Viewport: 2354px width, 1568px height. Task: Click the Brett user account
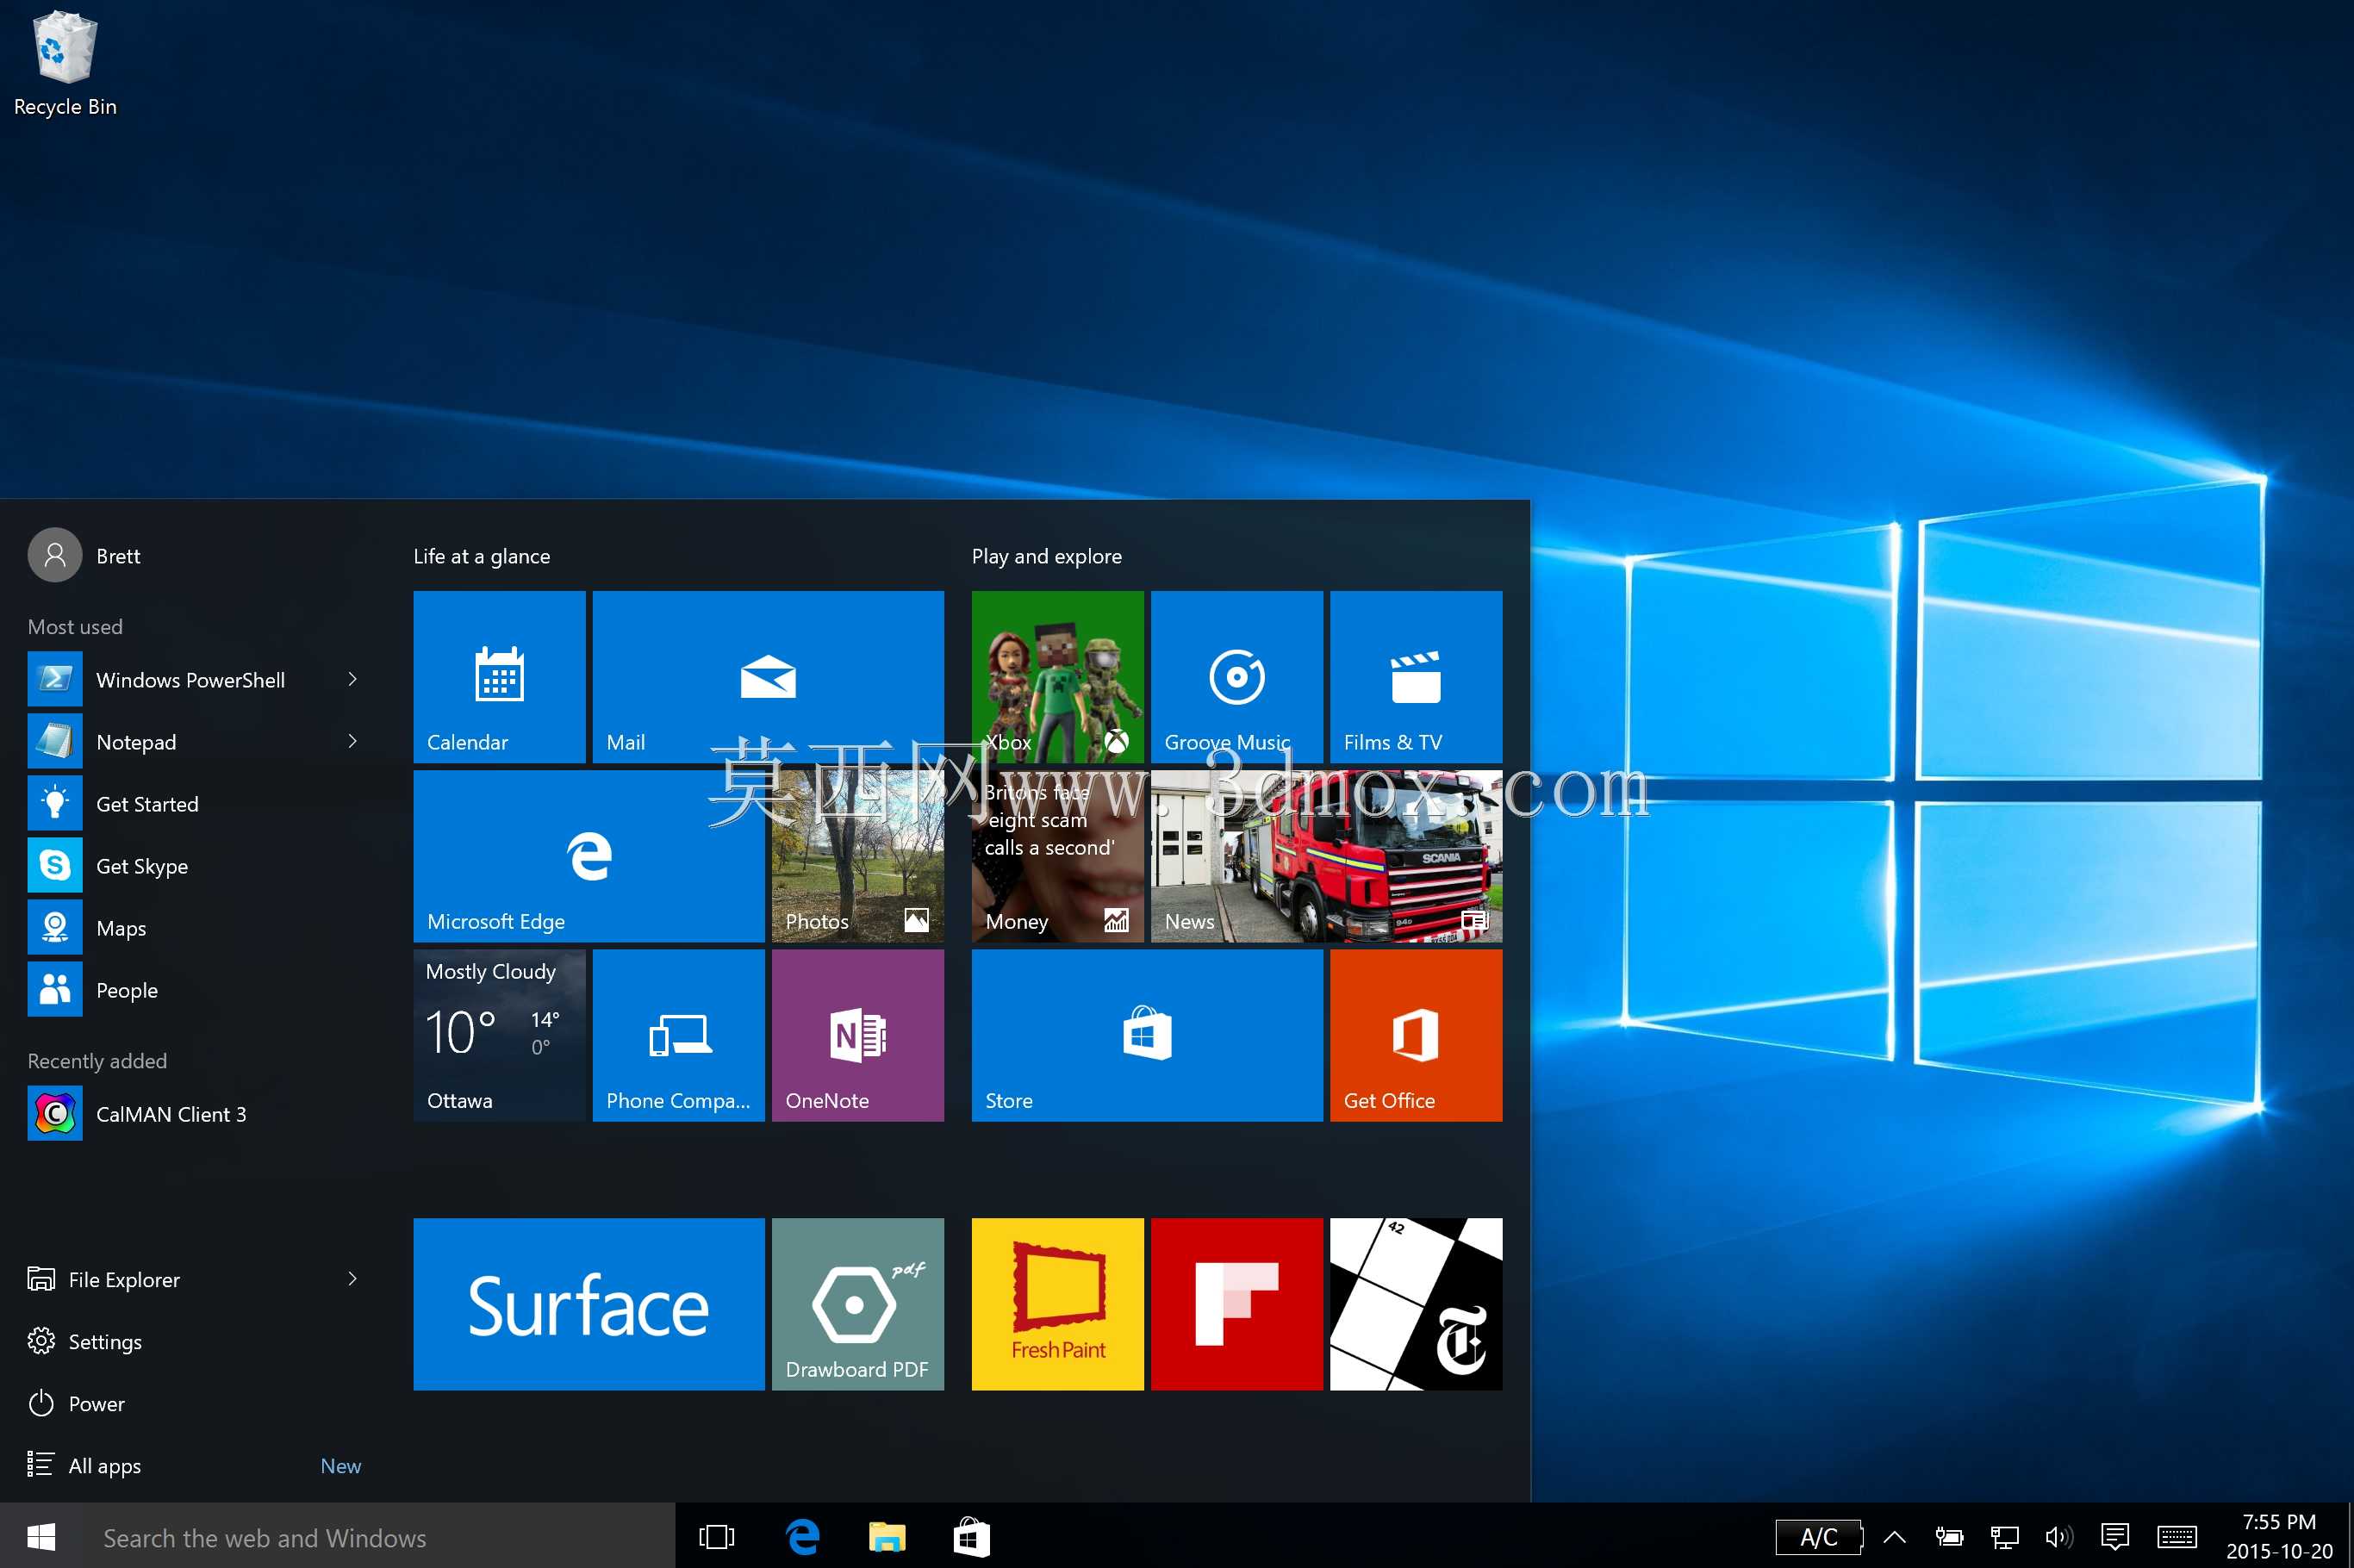pyautogui.click(x=85, y=555)
